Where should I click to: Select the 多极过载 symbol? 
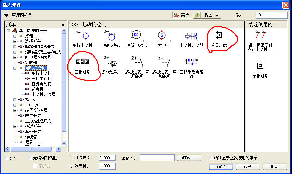point(110,61)
